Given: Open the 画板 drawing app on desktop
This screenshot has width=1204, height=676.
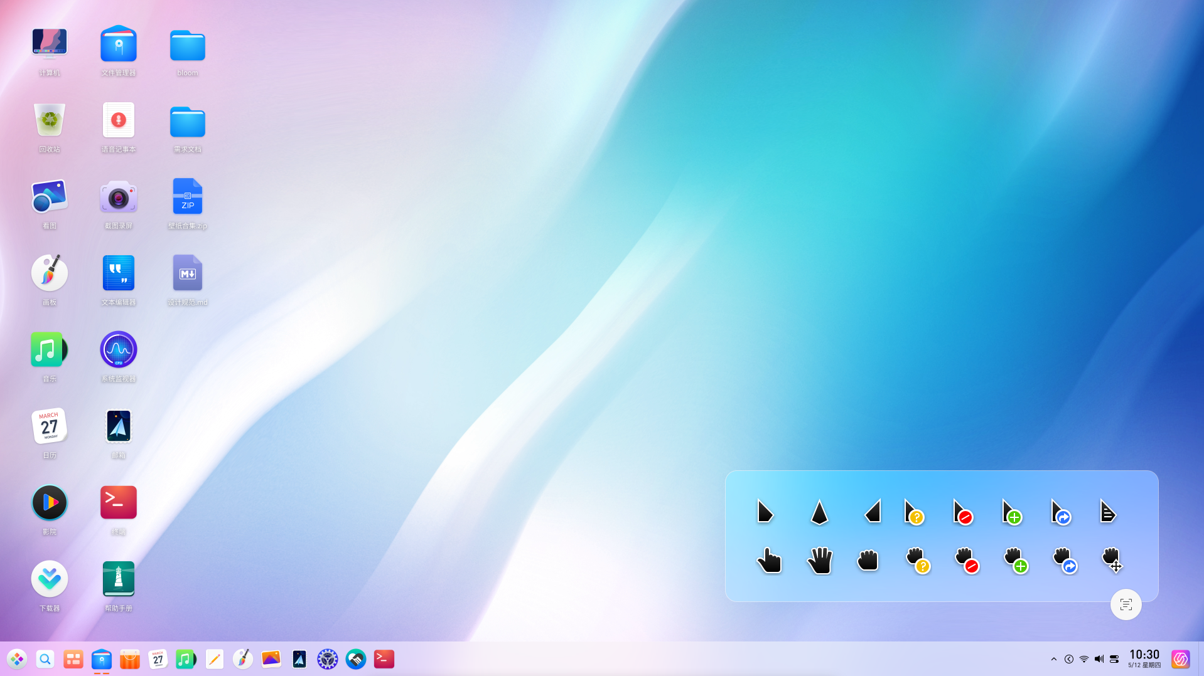Looking at the screenshot, I should [x=50, y=273].
